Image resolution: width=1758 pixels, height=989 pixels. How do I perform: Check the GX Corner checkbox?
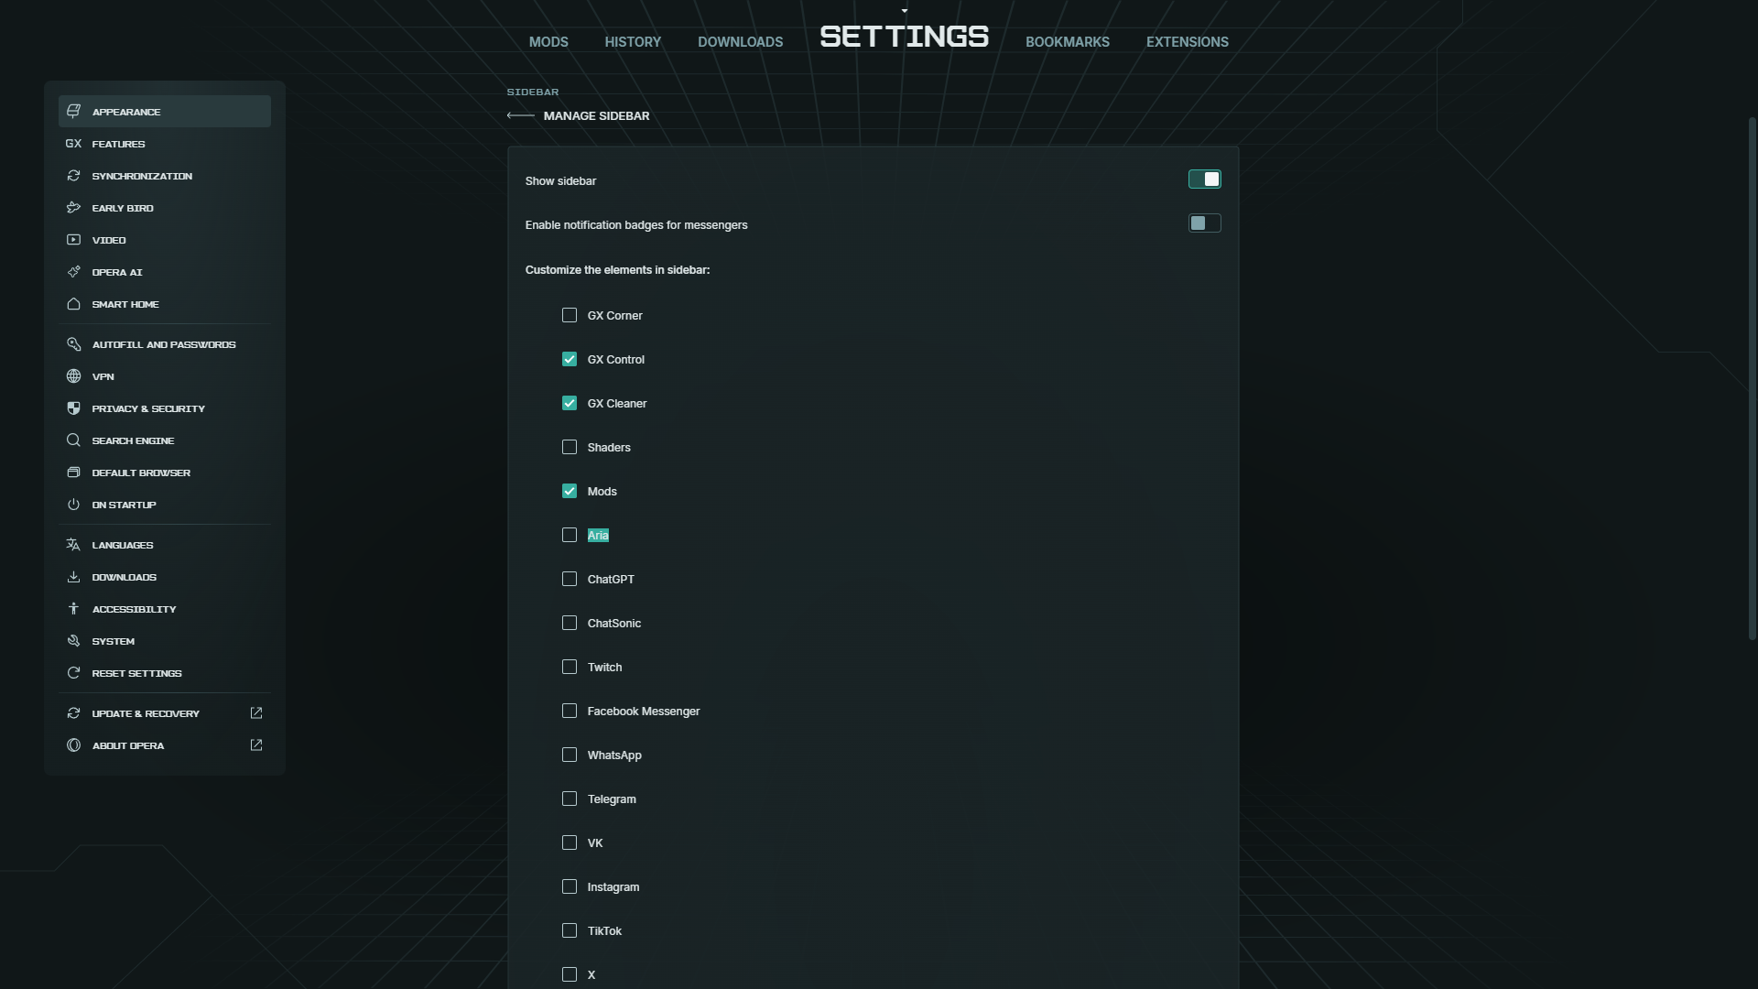(570, 315)
